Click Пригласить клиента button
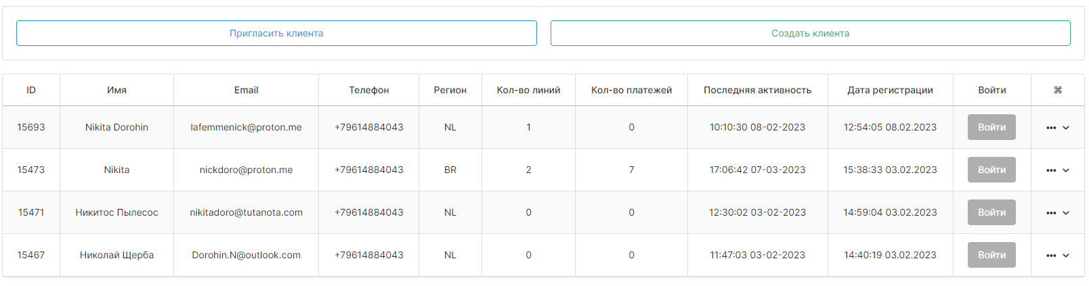 (276, 33)
